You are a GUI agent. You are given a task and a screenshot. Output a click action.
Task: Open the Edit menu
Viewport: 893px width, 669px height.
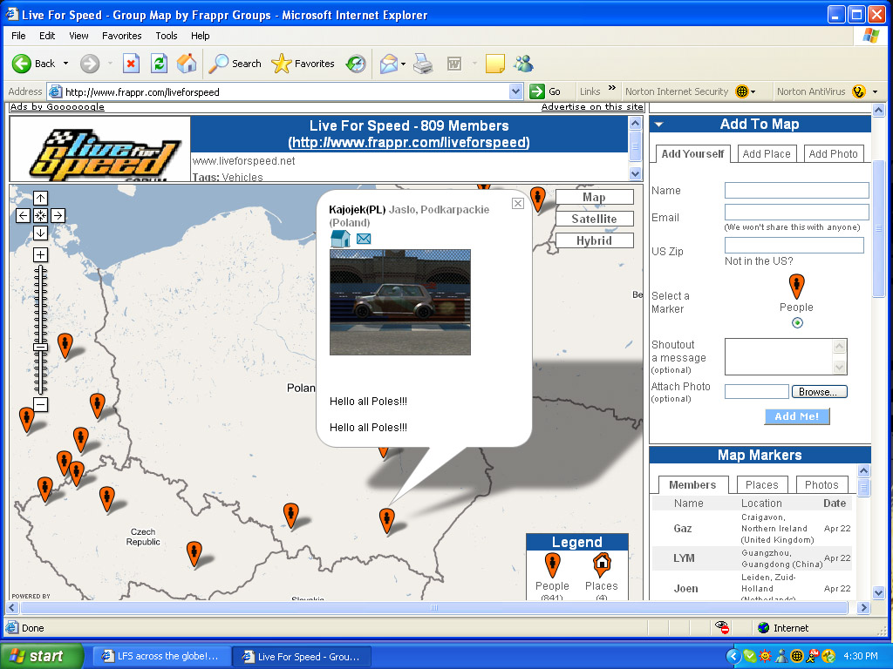pyautogui.click(x=47, y=36)
